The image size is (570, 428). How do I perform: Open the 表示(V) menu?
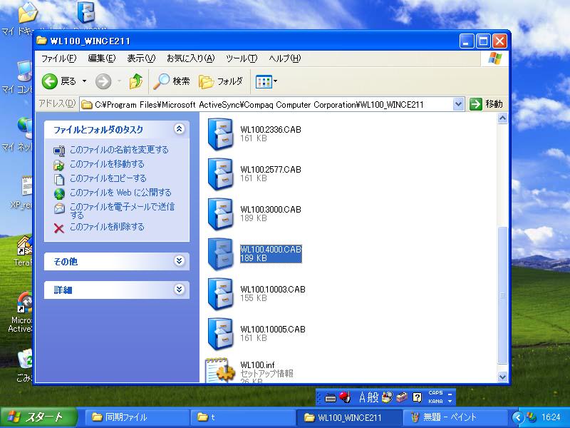point(141,58)
